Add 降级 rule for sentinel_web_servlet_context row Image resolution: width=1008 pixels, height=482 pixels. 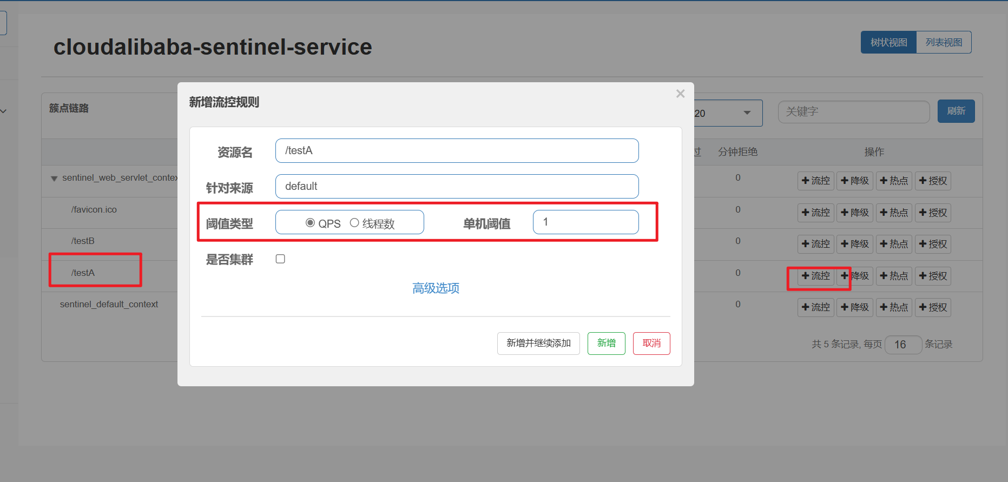point(855,181)
